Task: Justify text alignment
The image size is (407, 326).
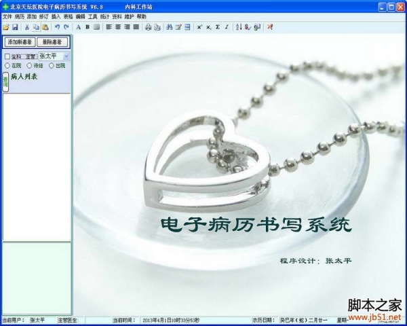Action: click(136, 27)
